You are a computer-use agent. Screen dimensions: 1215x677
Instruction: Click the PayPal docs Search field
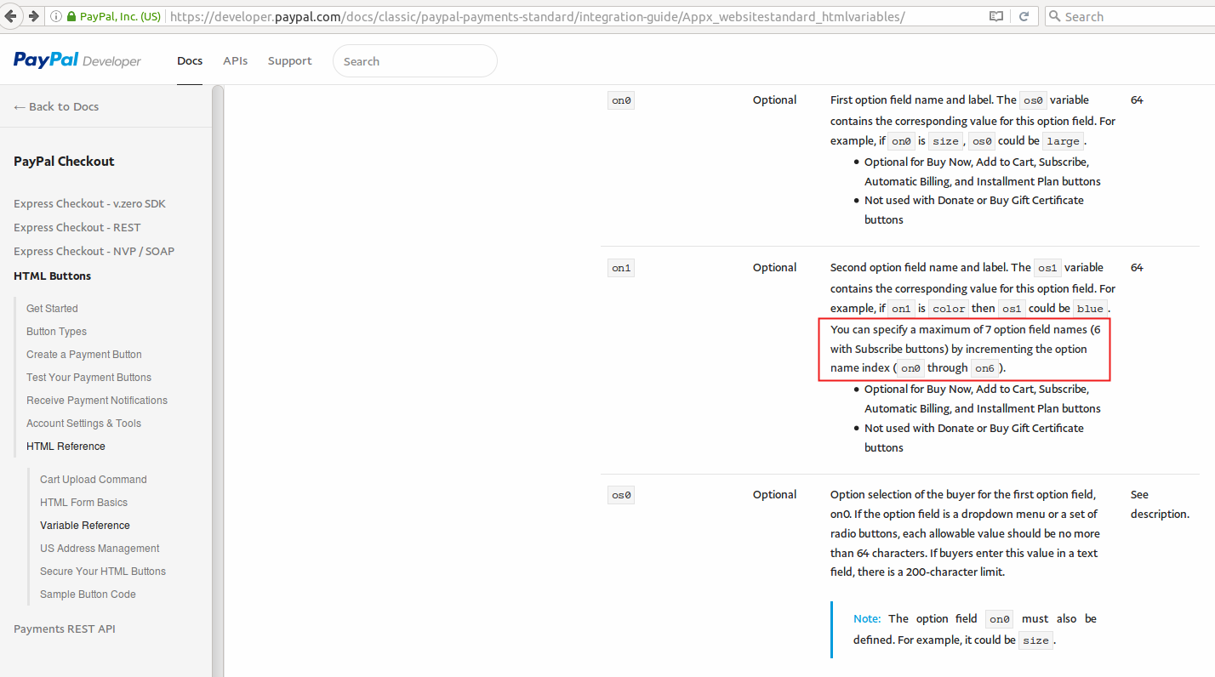(x=415, y=61)
